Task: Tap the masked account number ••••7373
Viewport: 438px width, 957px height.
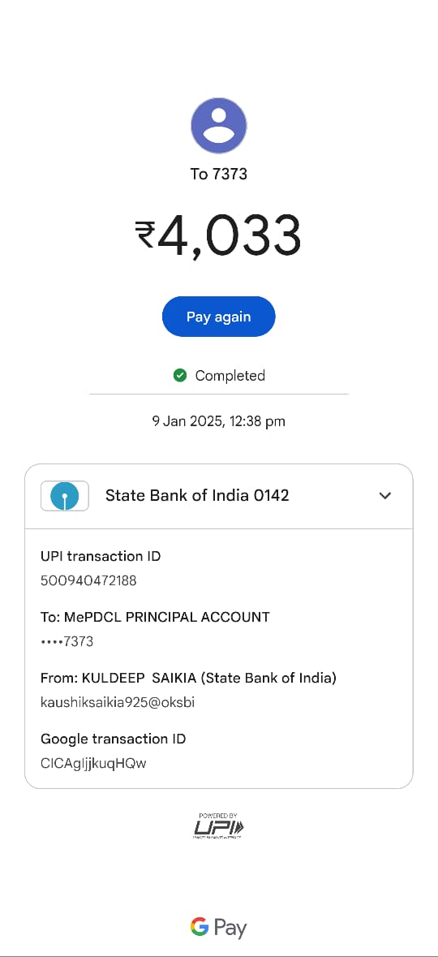Action: tap(67, 641)
